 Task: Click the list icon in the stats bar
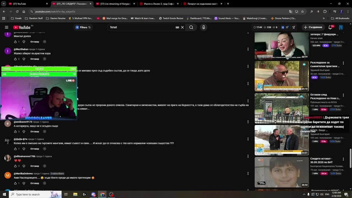click(287, 27)
